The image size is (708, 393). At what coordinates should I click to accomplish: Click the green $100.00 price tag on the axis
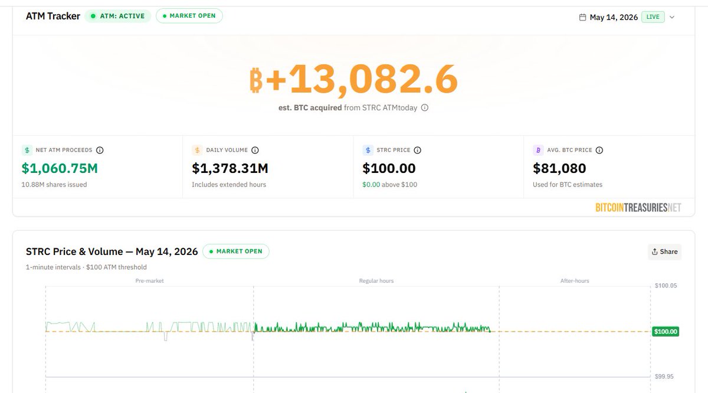click(x=666, y=332)
